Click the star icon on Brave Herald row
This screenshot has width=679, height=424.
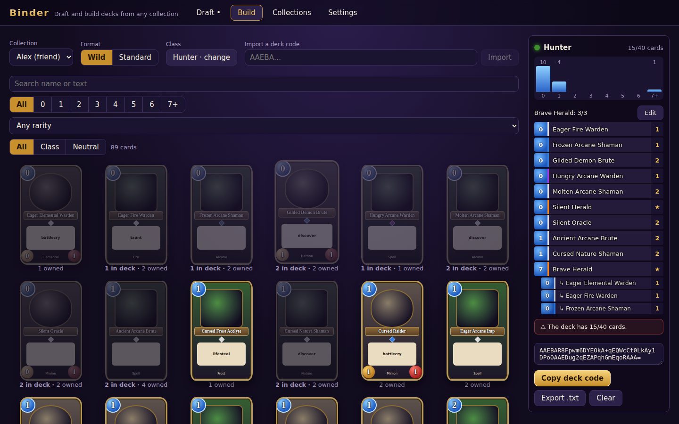pos(657,269)
